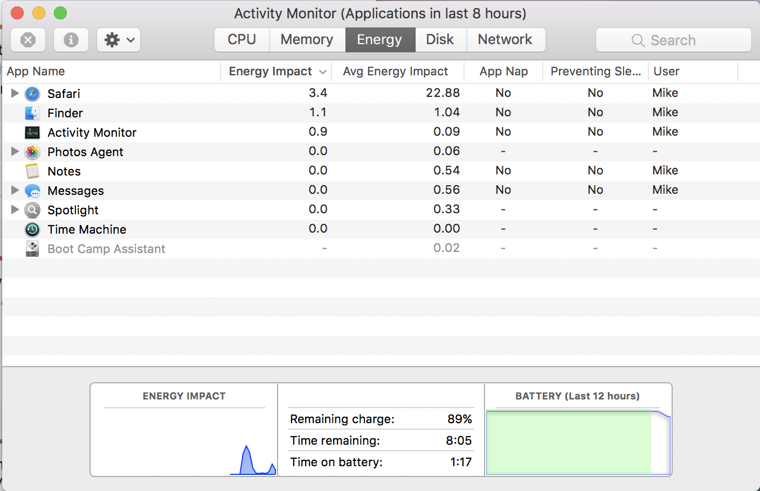Click the Spotlight magnifier icon in list
The width and height of the screenshot is (760, 491).
point(32,210)
